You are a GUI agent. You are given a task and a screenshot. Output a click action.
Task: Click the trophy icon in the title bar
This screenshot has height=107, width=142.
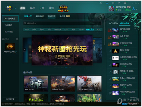pyautogui.click(x=119, y=3)
